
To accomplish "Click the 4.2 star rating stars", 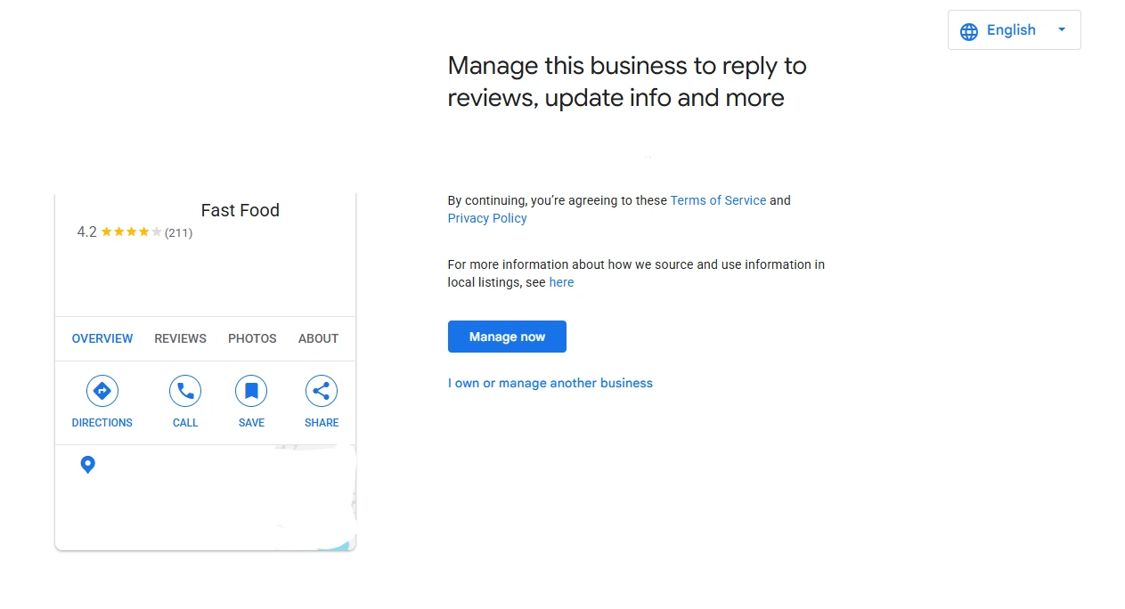I will [131, 232].
